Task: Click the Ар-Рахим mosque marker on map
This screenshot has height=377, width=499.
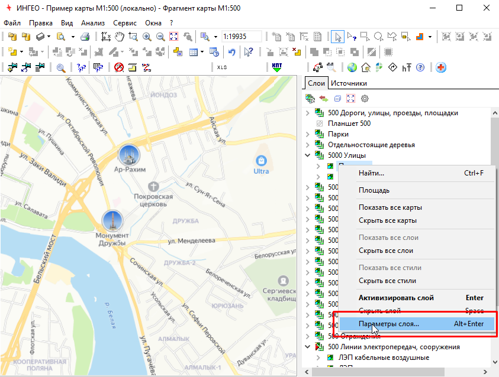Action: [129, 155]
